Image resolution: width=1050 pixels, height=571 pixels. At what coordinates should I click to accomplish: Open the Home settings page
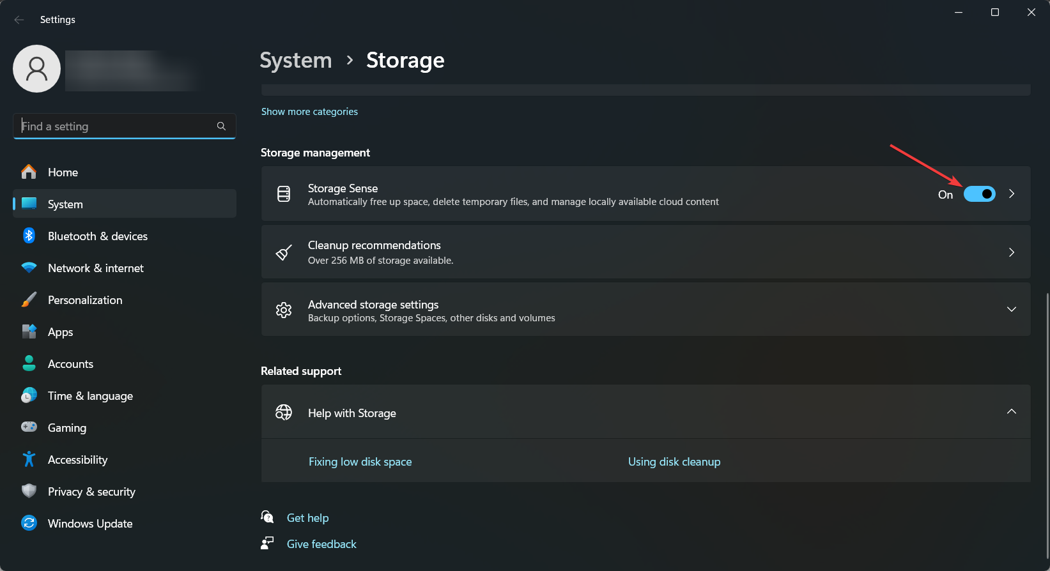click(125, 172)
